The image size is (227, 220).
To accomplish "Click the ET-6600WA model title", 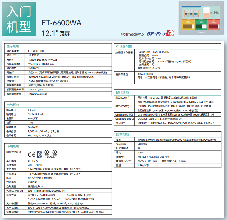I will point(61,23).
